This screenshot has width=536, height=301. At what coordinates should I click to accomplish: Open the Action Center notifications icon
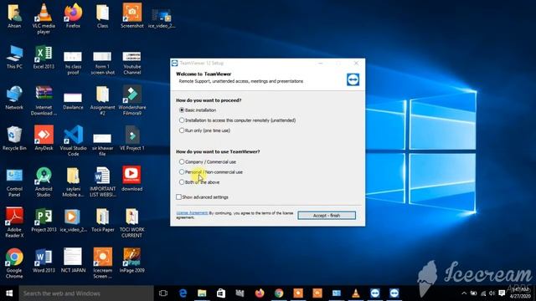pos(502,293)
